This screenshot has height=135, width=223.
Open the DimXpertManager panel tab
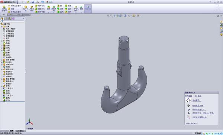(13, 19)
